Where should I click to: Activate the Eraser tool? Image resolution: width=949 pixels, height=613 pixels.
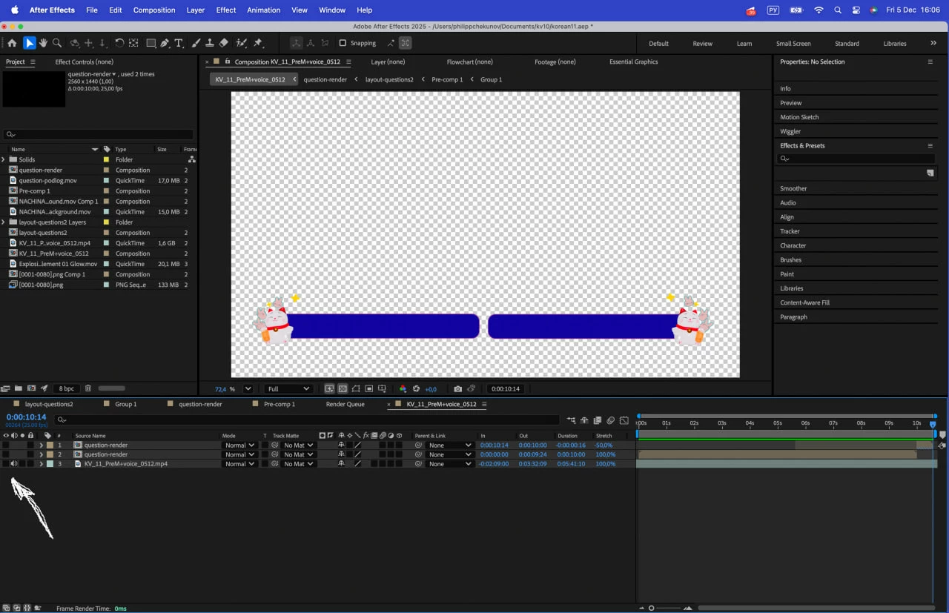(x=224, y=43)
